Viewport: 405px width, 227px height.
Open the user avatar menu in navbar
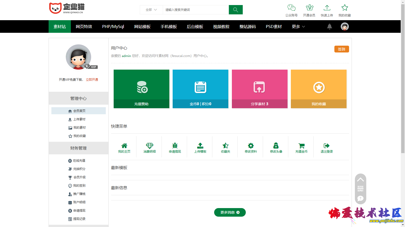345,26
